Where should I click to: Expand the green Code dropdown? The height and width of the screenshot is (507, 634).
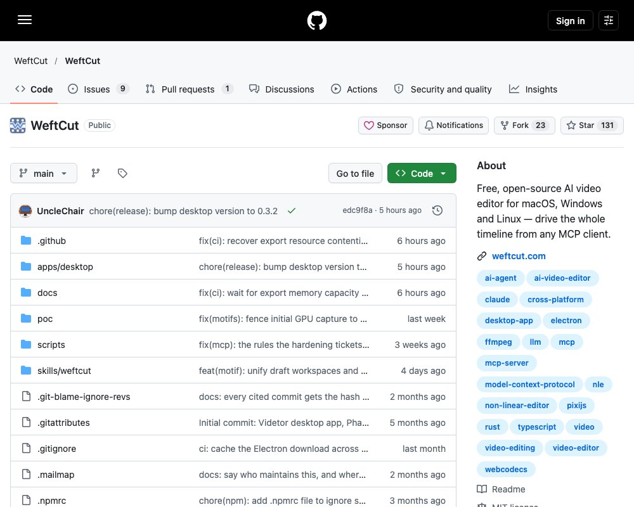pos(422,173)
